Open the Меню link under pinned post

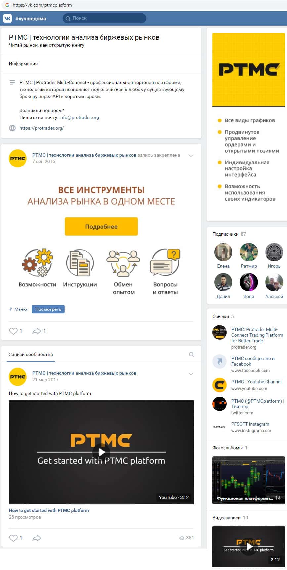pos(18,309)
